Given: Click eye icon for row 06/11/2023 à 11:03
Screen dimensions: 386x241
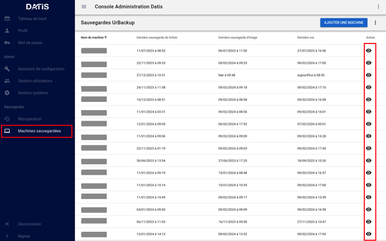Looking at the screenshot, I should click(369, 222).
